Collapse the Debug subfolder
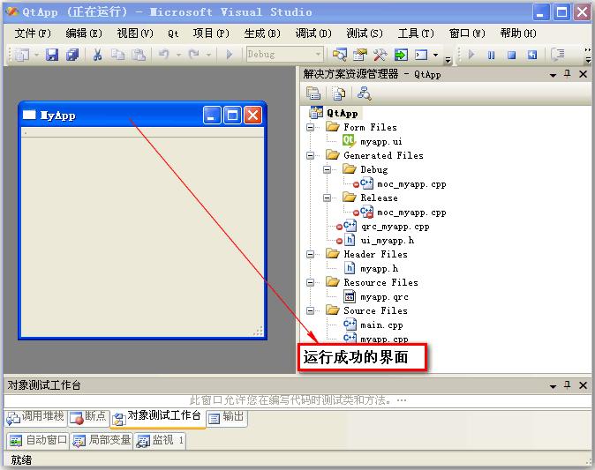The height and width of the screenshot is (470, 595). click(x=328, y=169)
